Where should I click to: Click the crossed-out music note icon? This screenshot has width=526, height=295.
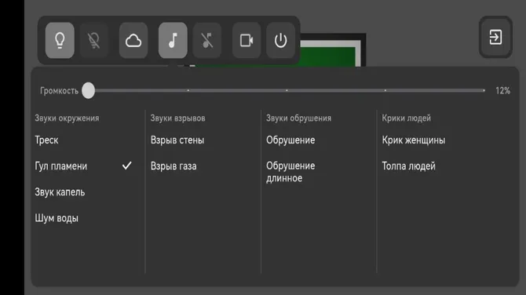(207, 40)
